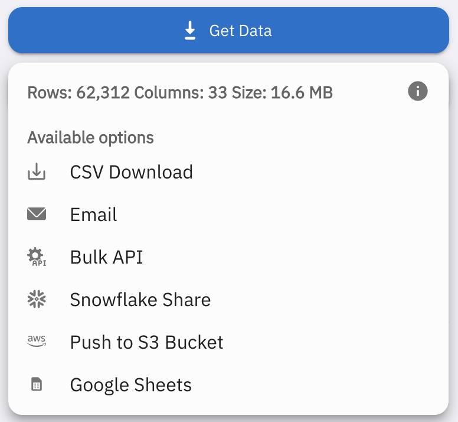Screen dimensions: 458x422
Task: Choose the Email option
Action: [x=229, y=214]
